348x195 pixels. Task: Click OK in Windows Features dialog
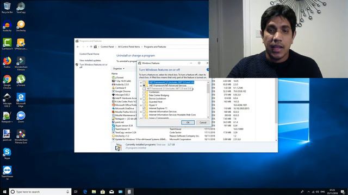point(188,122)
